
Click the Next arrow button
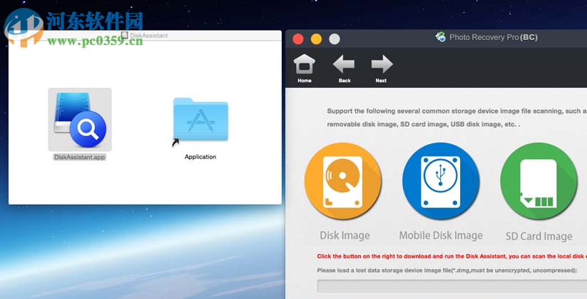pyautogui.click(x=382, y=69)
